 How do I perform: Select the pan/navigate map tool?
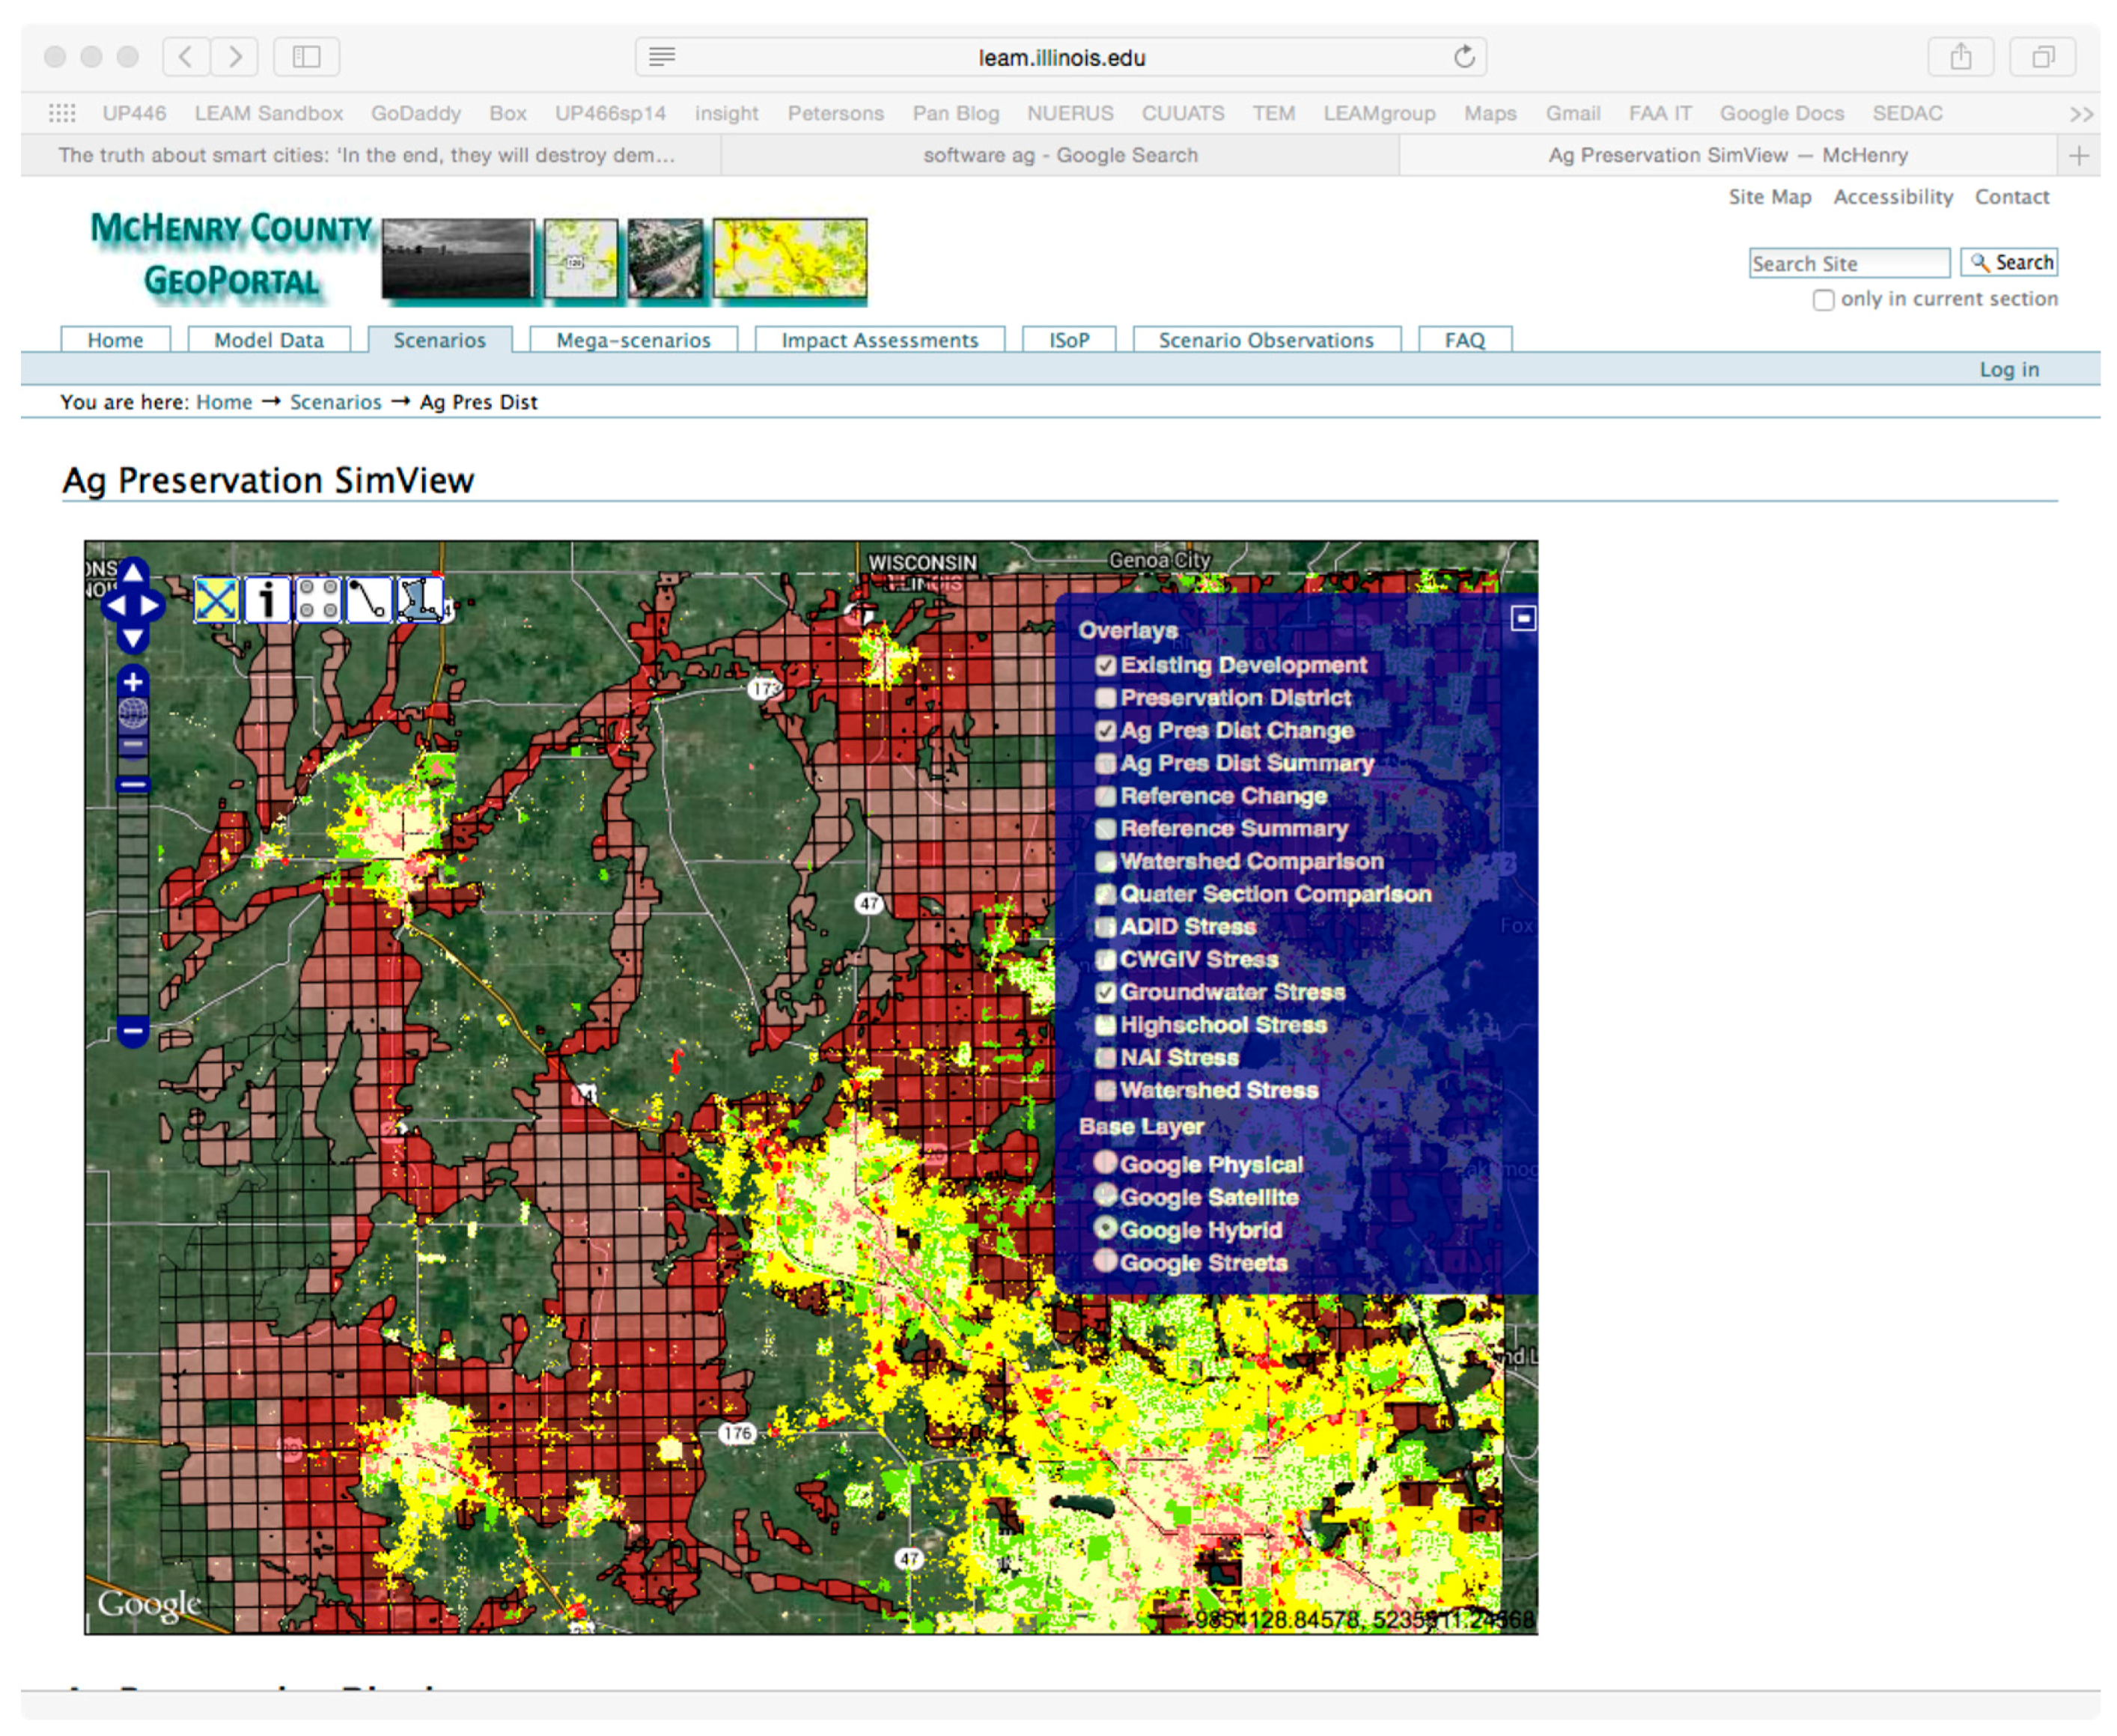pos(216,600)
